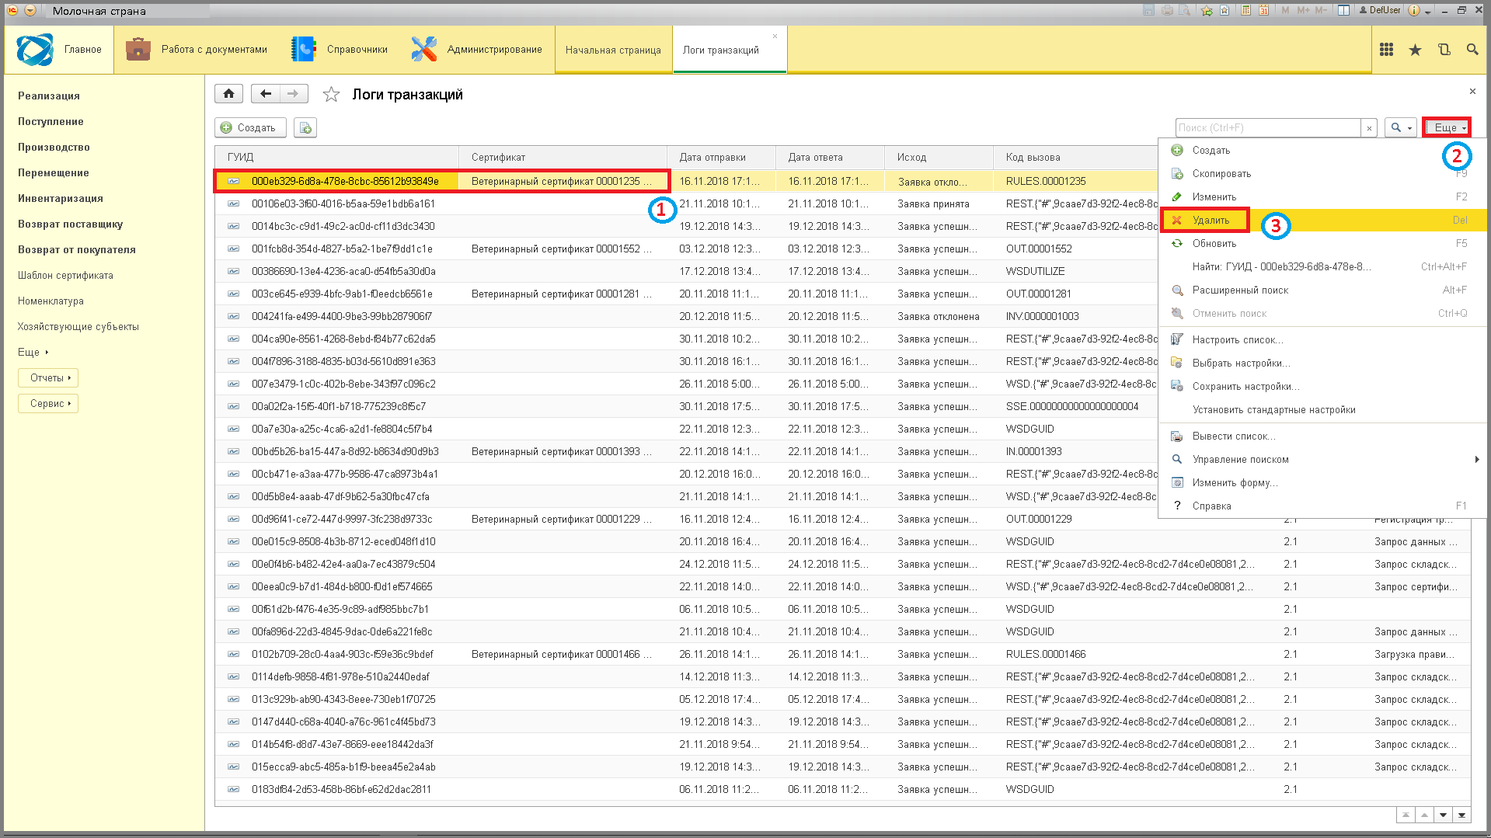Open the History scroll icon
Viewport: 1491px width, 838px height.
(x=1444, y=50)
